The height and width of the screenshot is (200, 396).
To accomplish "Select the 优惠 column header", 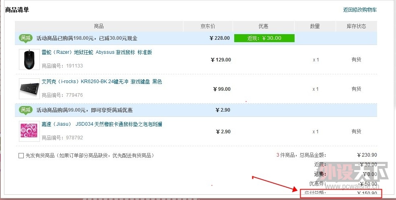I will coord(264,26).
